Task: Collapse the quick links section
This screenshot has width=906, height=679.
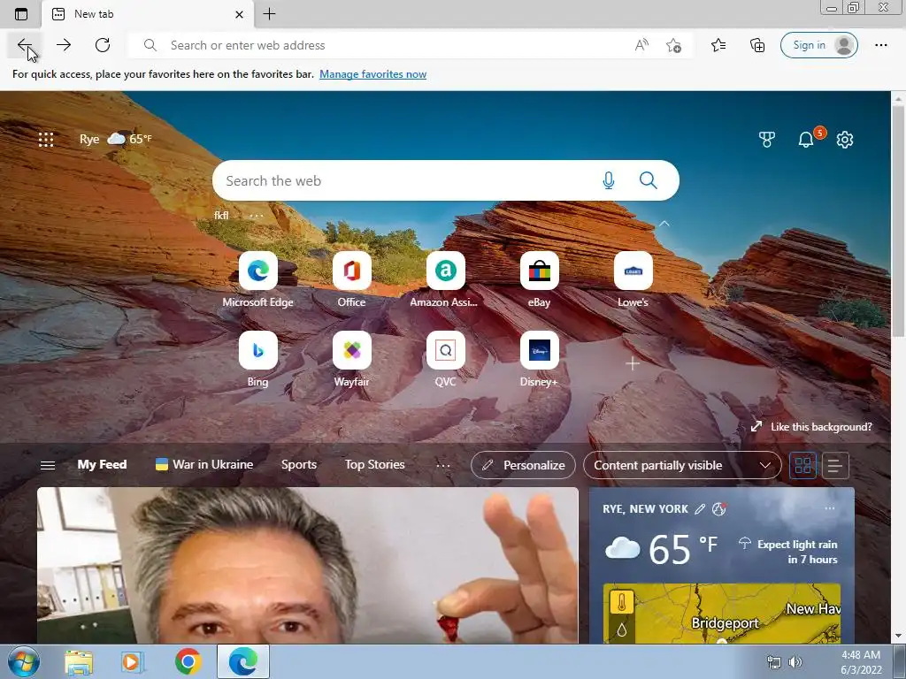Action: (664, 224)
